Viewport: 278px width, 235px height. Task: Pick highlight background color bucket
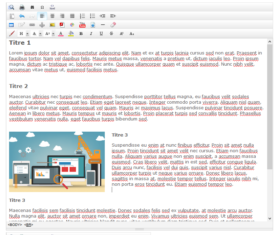tap(71, 34)
